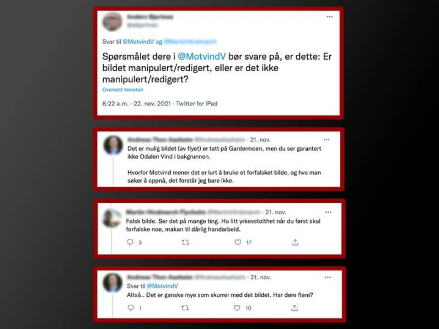
Task: Click the Twitter for iPad source label
Action: [197, 104]
